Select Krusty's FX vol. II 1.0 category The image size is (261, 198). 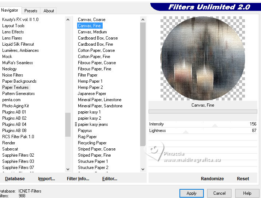[x=20, y=20]
